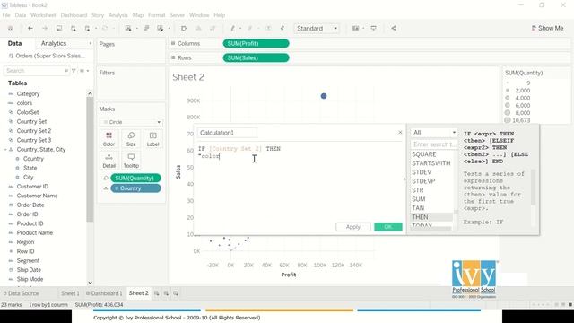
Task: Click the New Worksheet toolbar icon
Action: click(x=127, y=28)
